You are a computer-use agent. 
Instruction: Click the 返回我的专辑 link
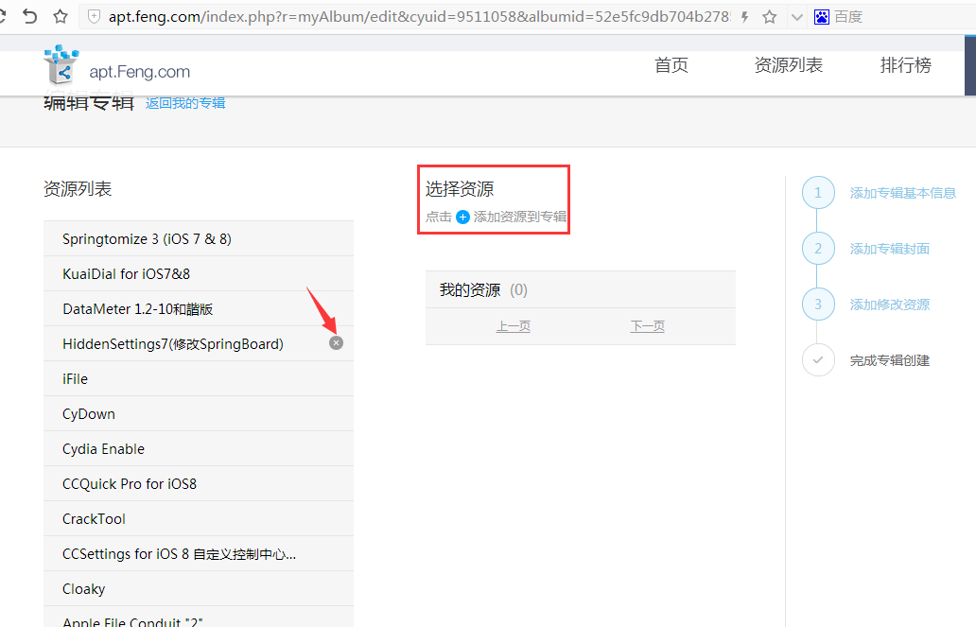point(185,103)
